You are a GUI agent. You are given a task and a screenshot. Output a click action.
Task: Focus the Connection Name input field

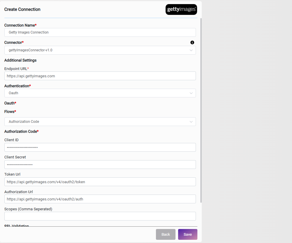click(100, 32)
